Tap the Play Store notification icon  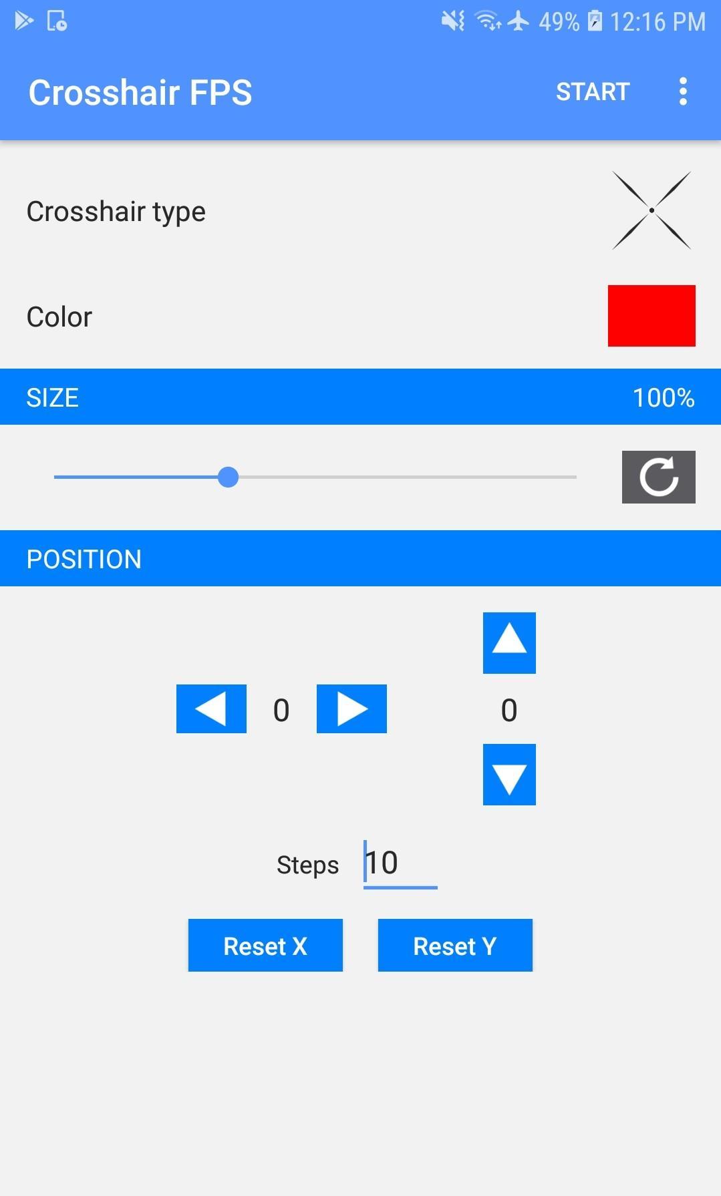click(x=23, y=21)
